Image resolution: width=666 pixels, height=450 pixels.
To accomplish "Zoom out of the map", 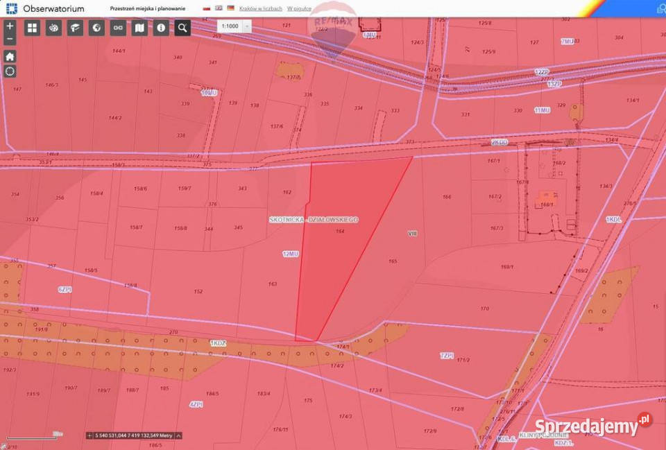I will tap(10, 38).
